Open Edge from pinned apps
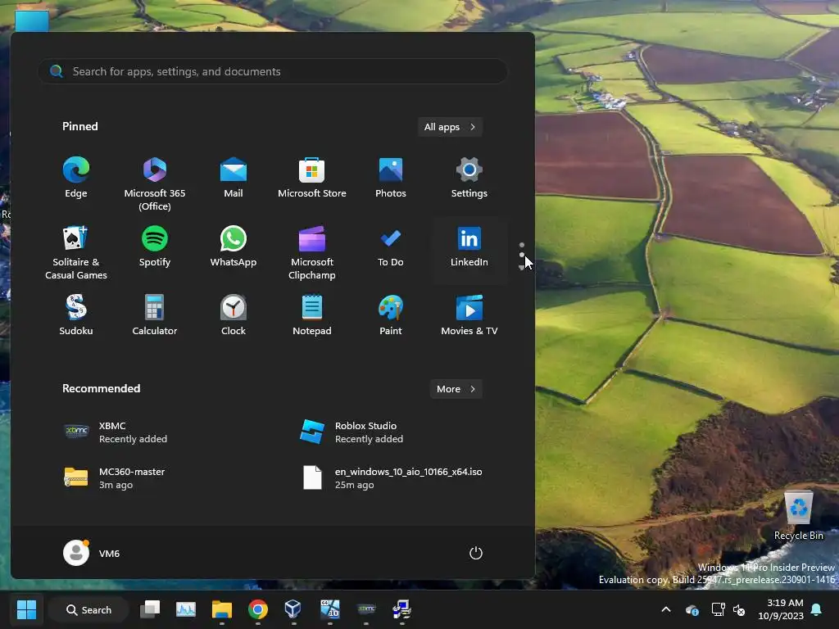This screenshot has width=839, height=629. pos(76,178)
